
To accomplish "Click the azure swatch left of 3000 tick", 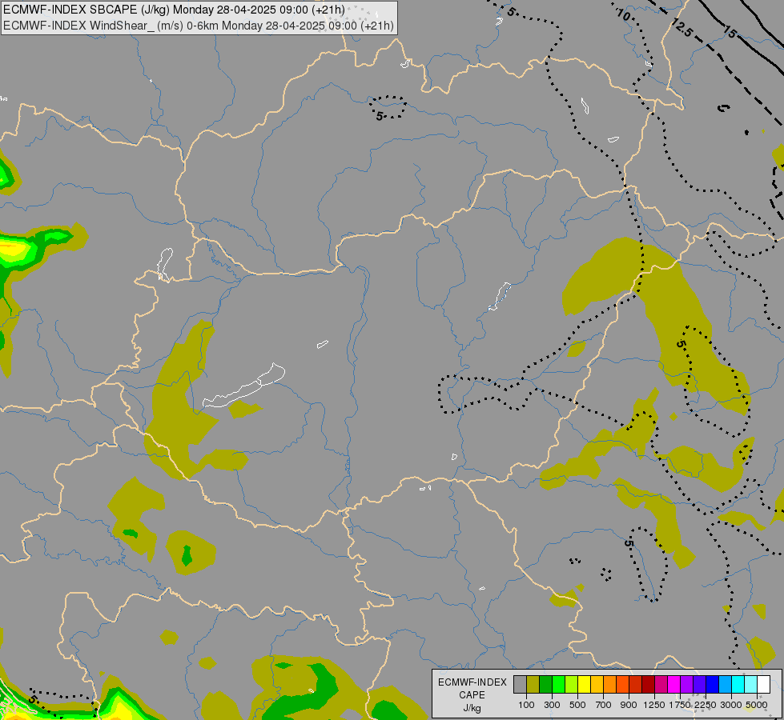I will 726,684.
